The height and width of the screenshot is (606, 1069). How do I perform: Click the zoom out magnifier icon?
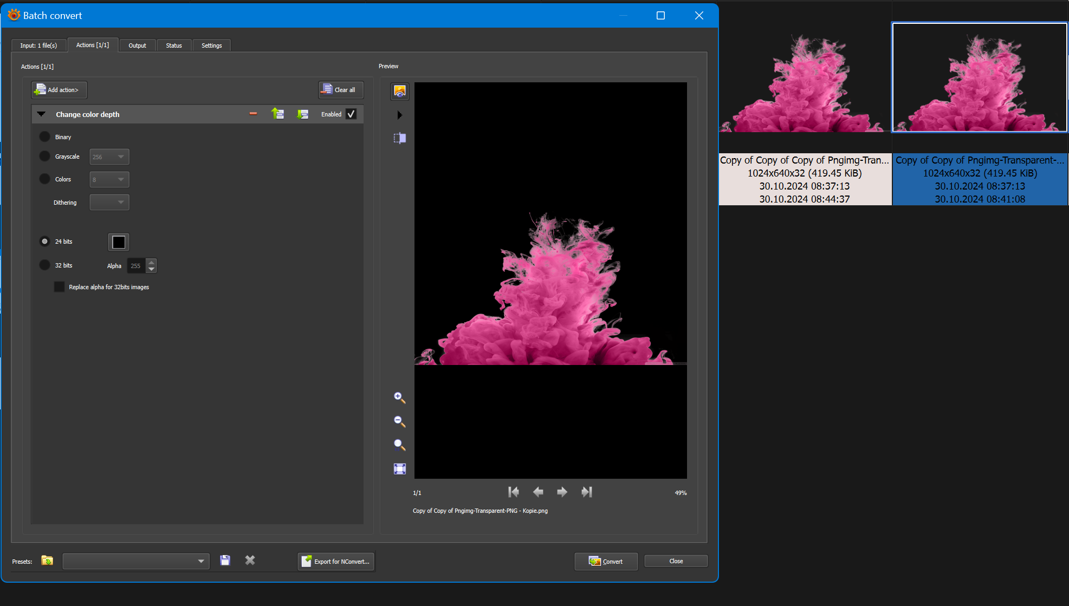(399, 421)
